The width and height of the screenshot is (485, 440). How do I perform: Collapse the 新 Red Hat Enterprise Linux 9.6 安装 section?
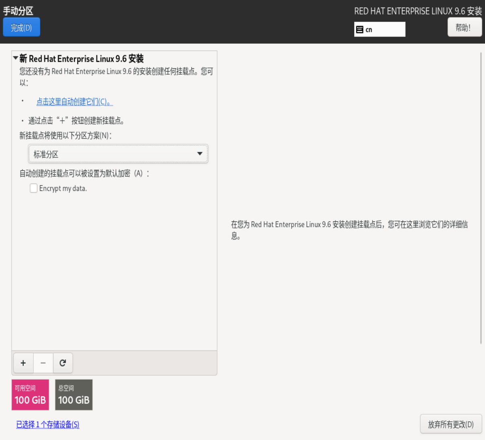pyautogui.click(x=16, y=58)
